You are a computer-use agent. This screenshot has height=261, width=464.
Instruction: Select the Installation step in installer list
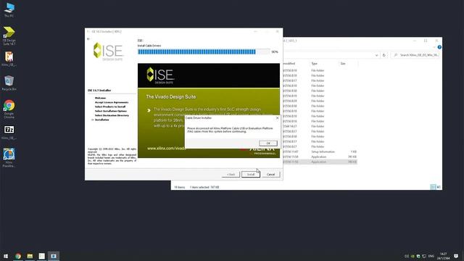101,120
